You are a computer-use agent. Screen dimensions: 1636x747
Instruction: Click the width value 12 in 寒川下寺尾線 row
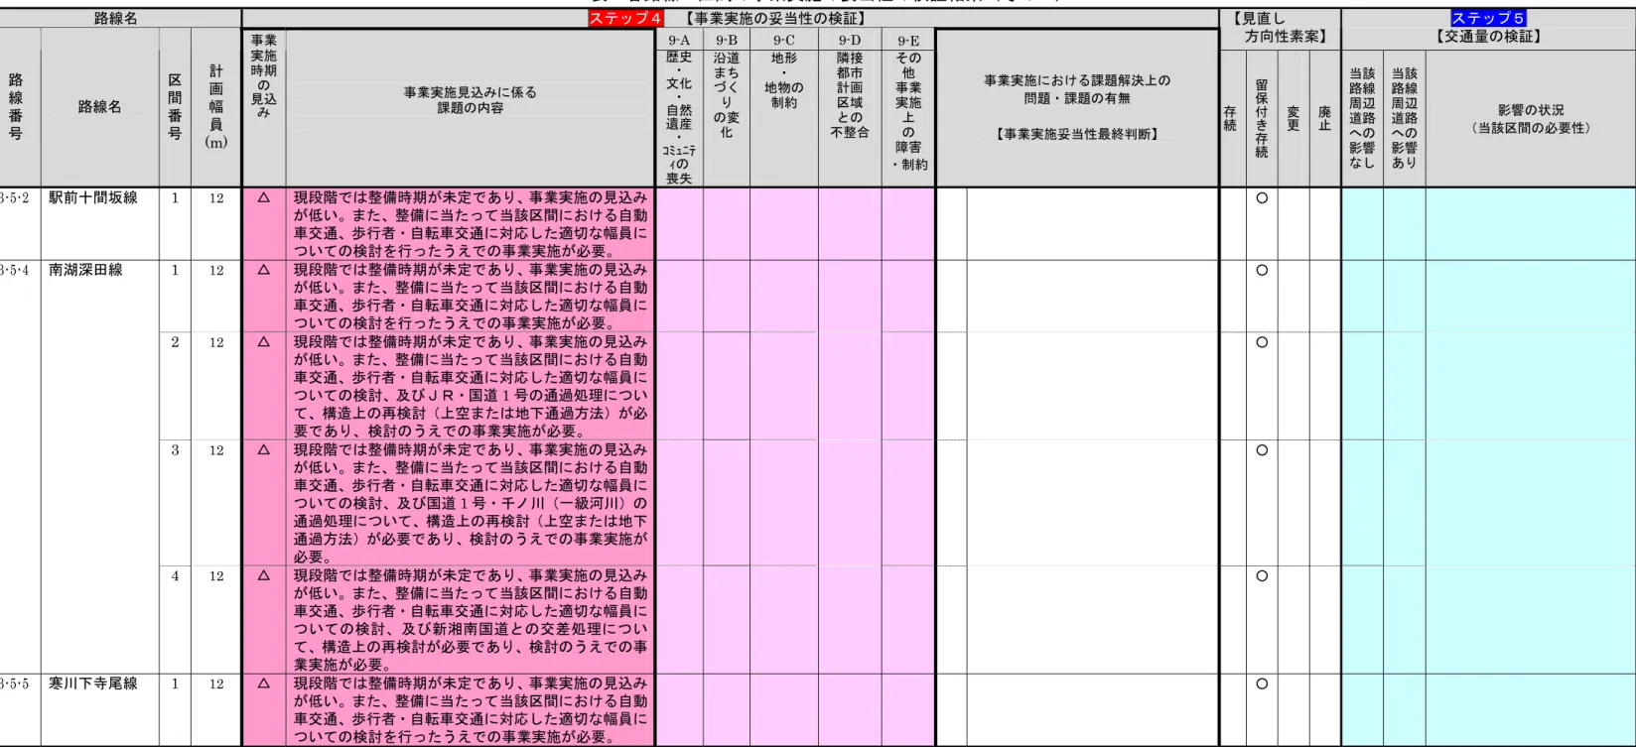(216, 684)
